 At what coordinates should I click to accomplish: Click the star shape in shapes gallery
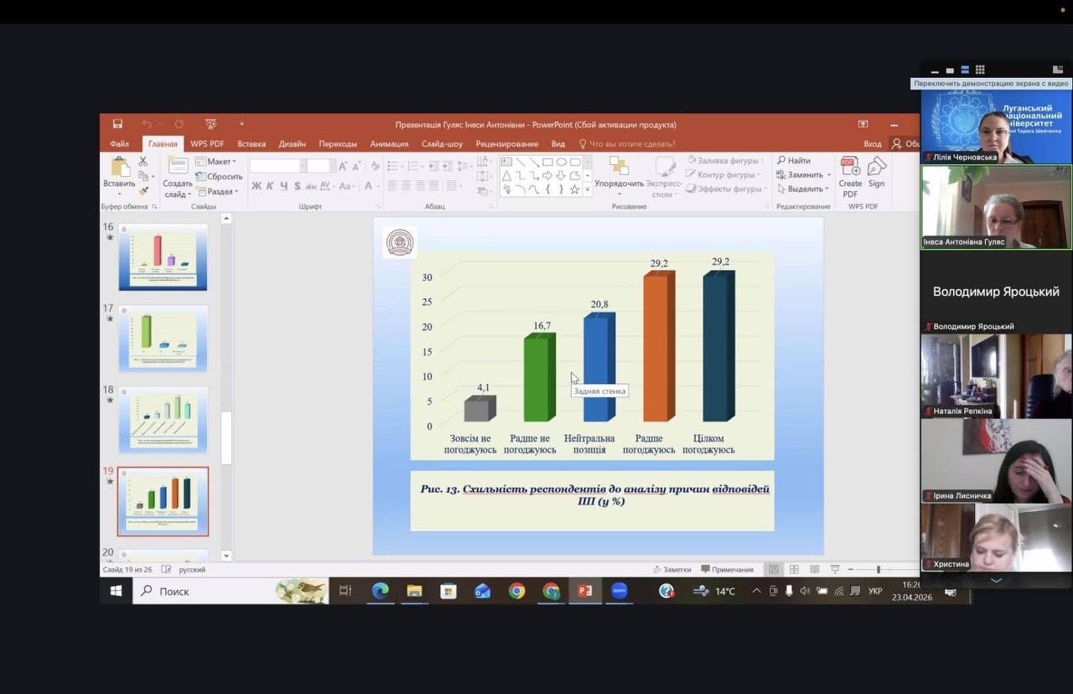point(574,189)
